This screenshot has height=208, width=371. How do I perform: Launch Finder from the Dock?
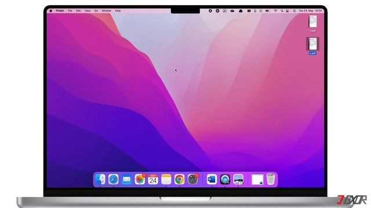pos(100,180)
